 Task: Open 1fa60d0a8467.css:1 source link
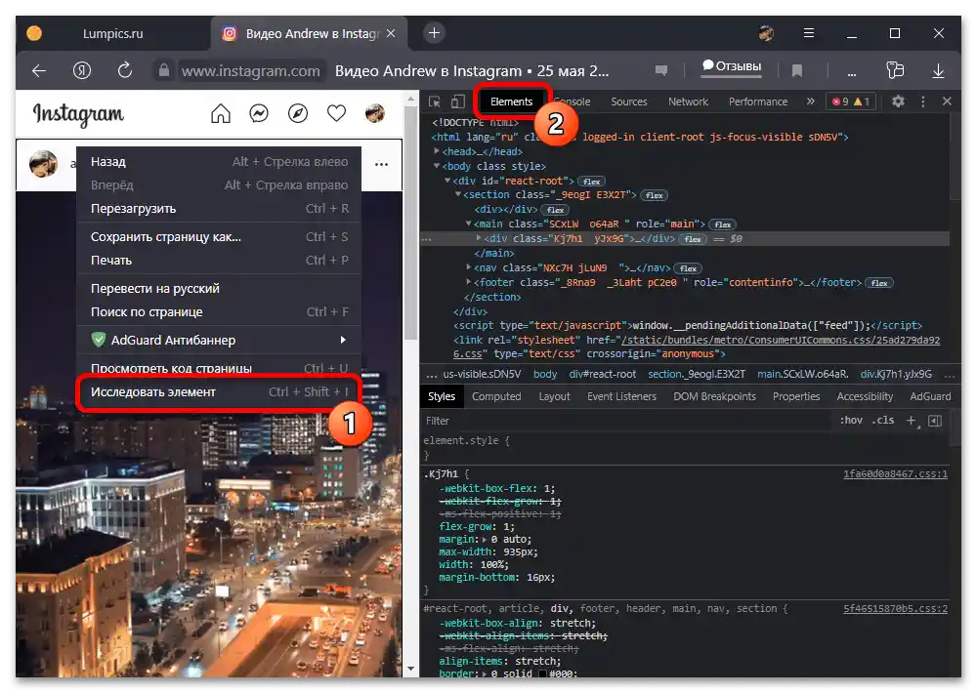click(x=895, y=473)
